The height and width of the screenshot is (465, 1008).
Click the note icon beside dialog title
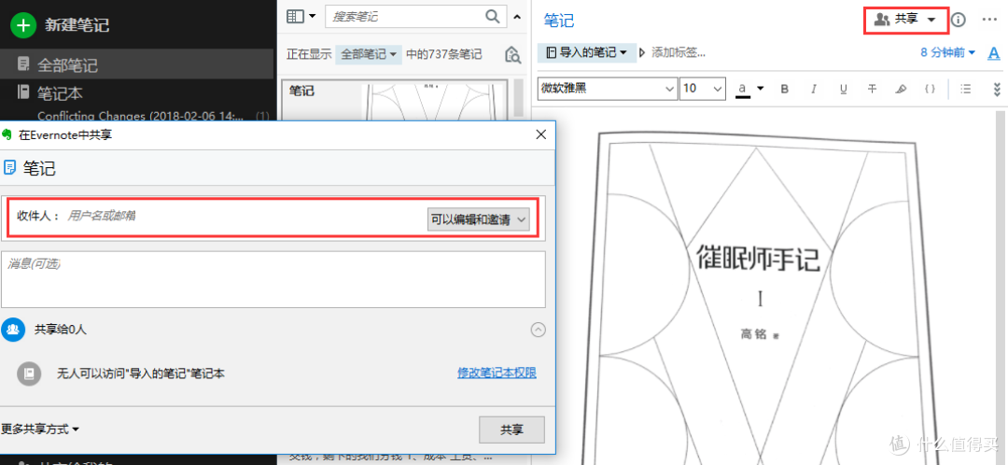click(x=10, y=168)
